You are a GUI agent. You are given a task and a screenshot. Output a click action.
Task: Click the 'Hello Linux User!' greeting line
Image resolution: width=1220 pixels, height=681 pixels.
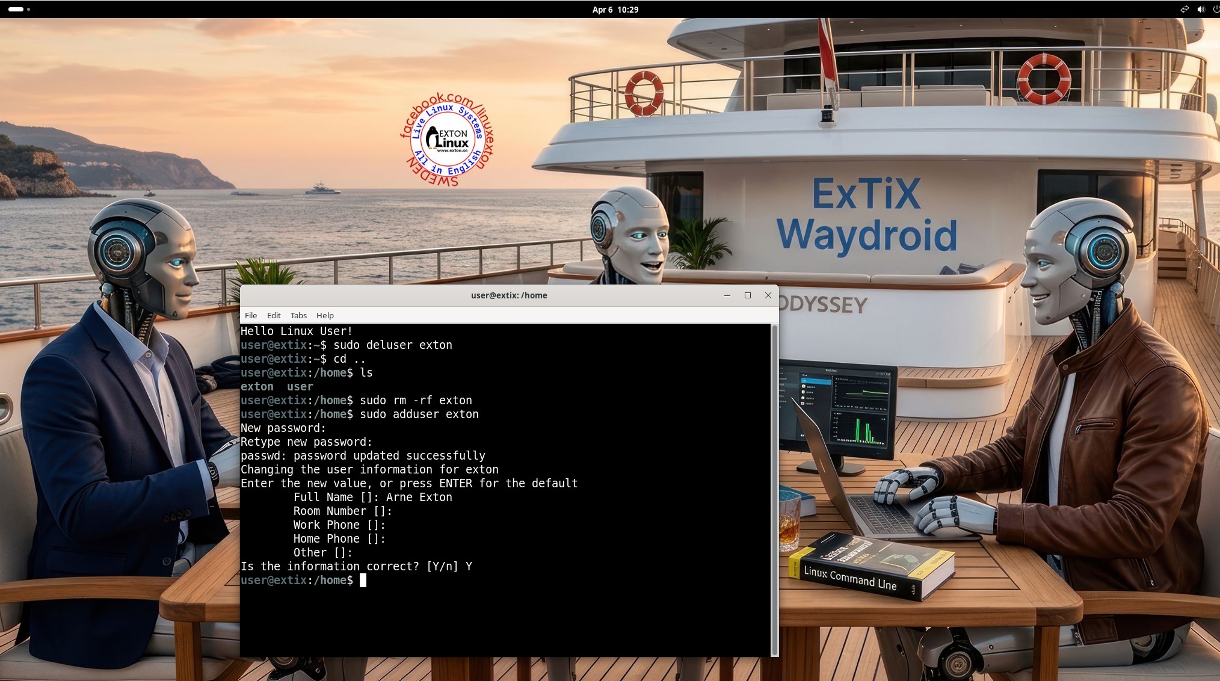coord(297,331)
